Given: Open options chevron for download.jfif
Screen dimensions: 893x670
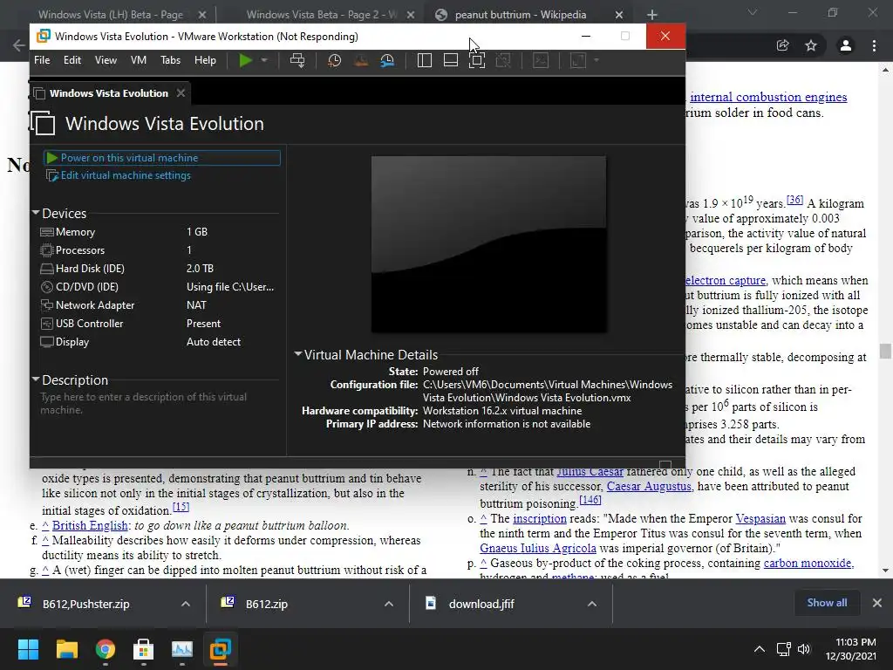Looking at the screenshot, I should tap(592, 604).
